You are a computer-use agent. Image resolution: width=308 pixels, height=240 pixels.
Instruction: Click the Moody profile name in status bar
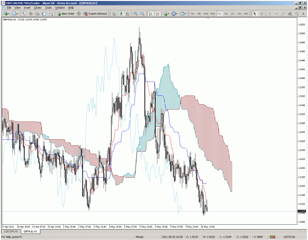(139, 237)
